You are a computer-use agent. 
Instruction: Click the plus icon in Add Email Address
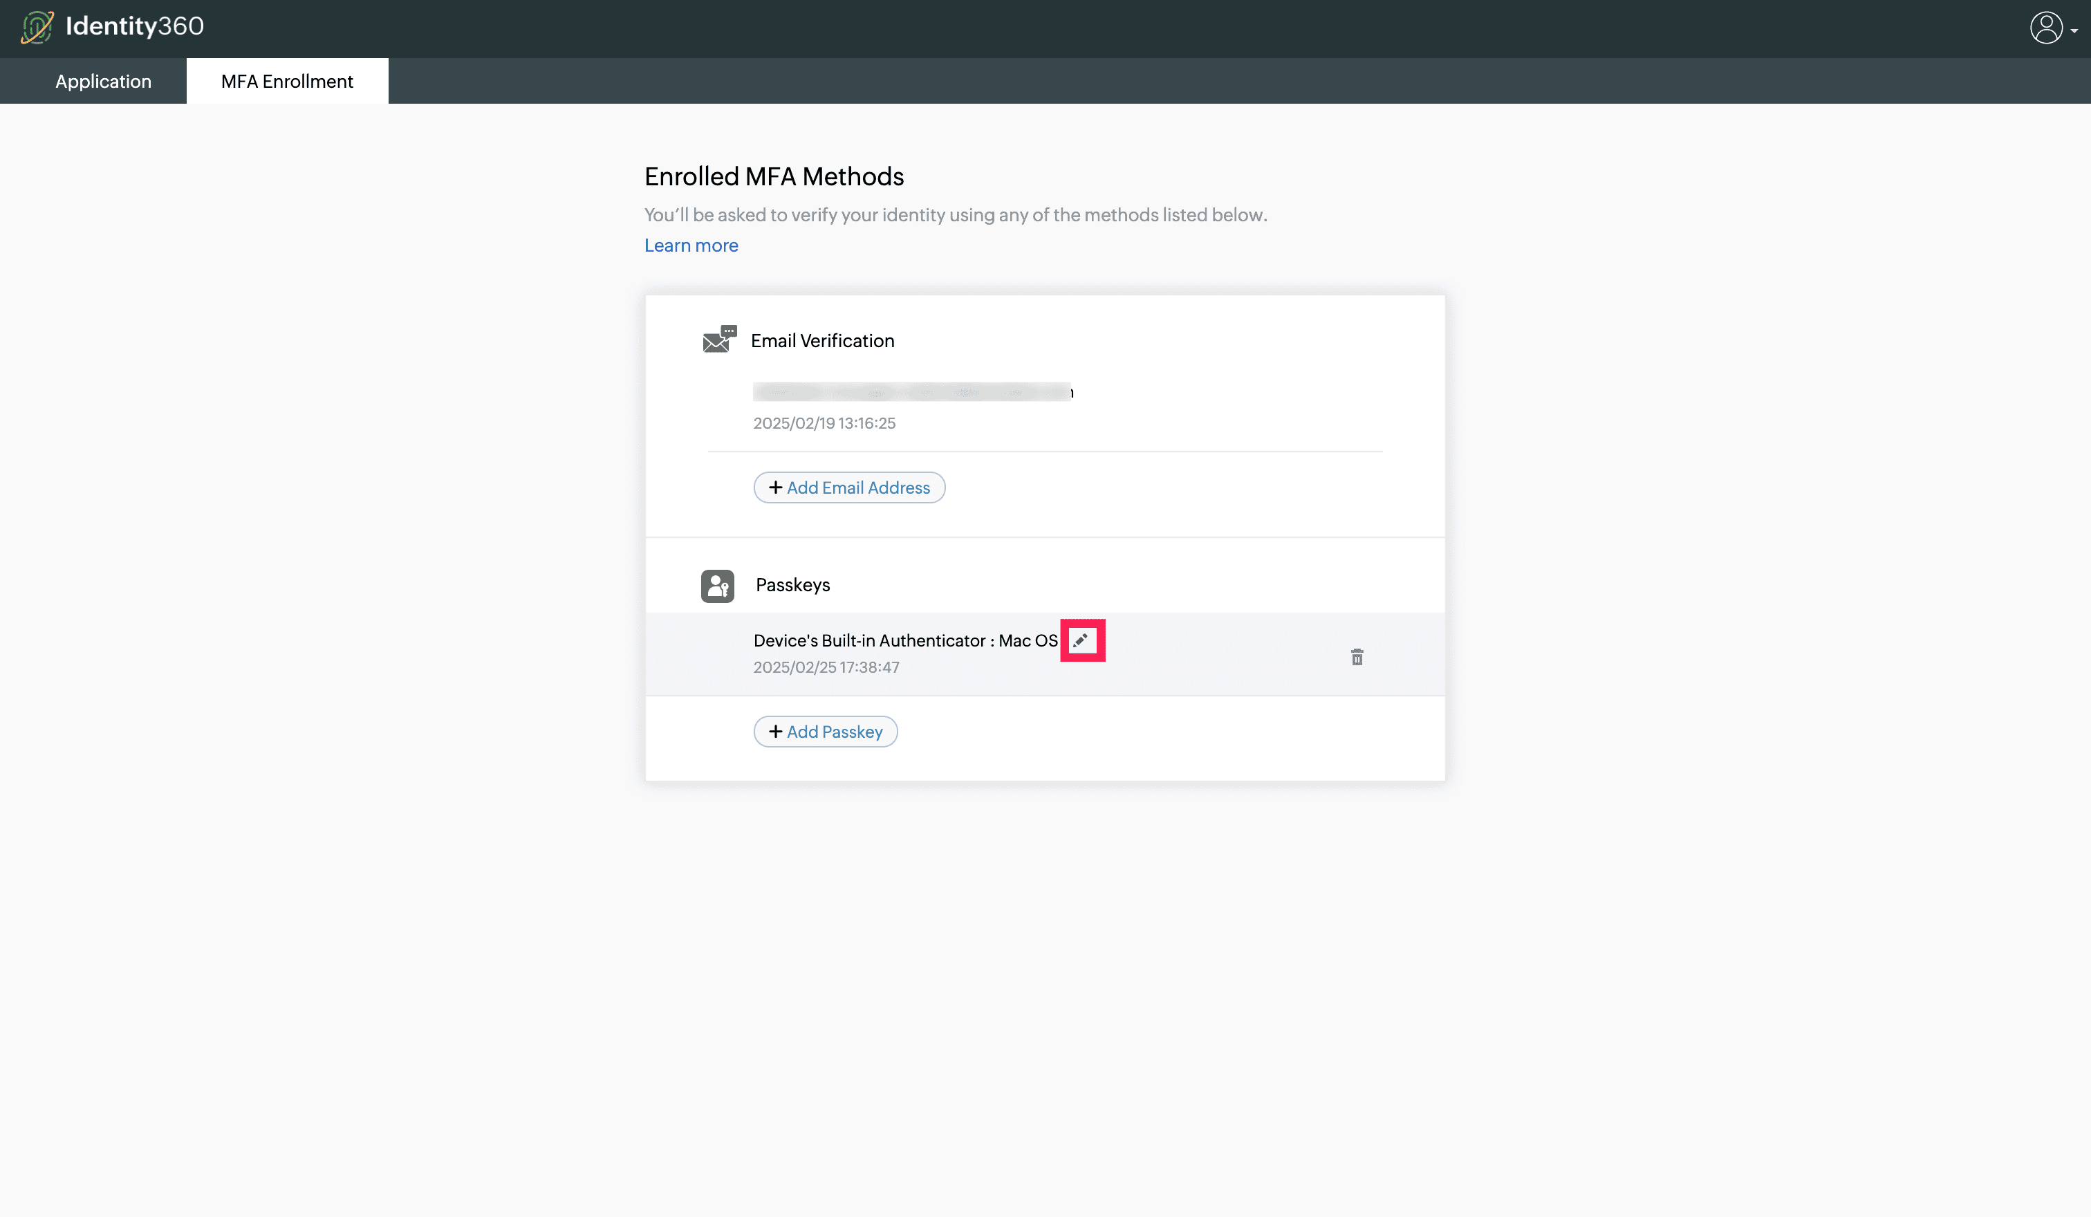click(775, 487)
